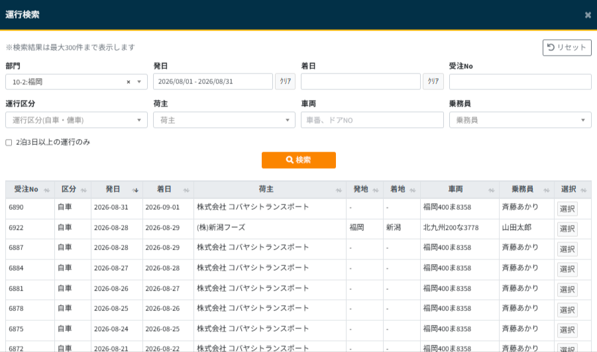This screenshot has width=597, height=352.
Task: Click 選択 button for order 6890
Action: tap(567, 208)
